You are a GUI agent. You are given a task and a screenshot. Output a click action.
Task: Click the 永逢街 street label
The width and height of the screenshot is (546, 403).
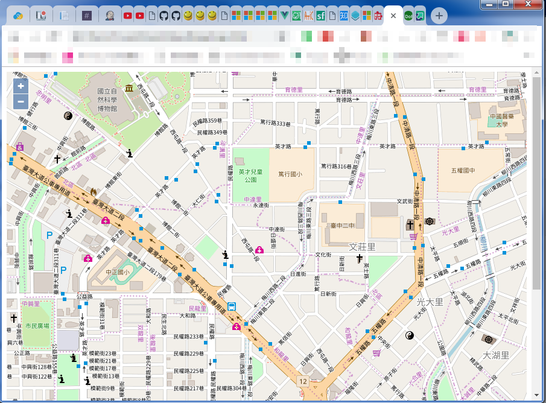pos(261,205)
